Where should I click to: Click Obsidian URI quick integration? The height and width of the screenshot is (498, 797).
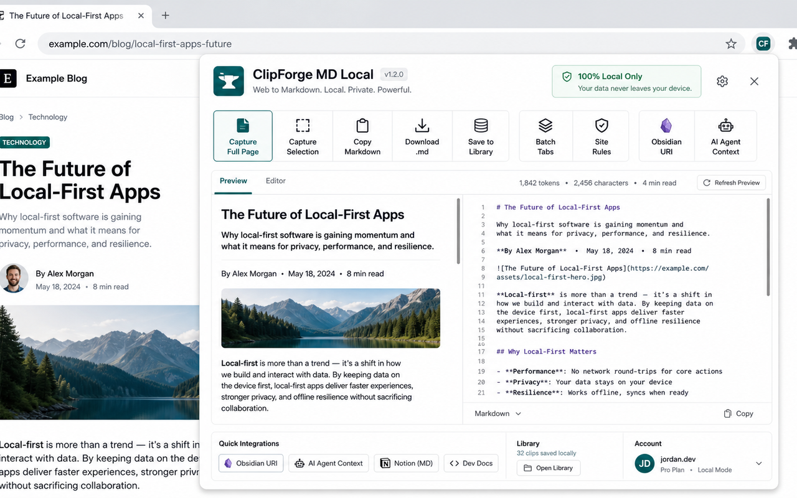coord(251,463)
